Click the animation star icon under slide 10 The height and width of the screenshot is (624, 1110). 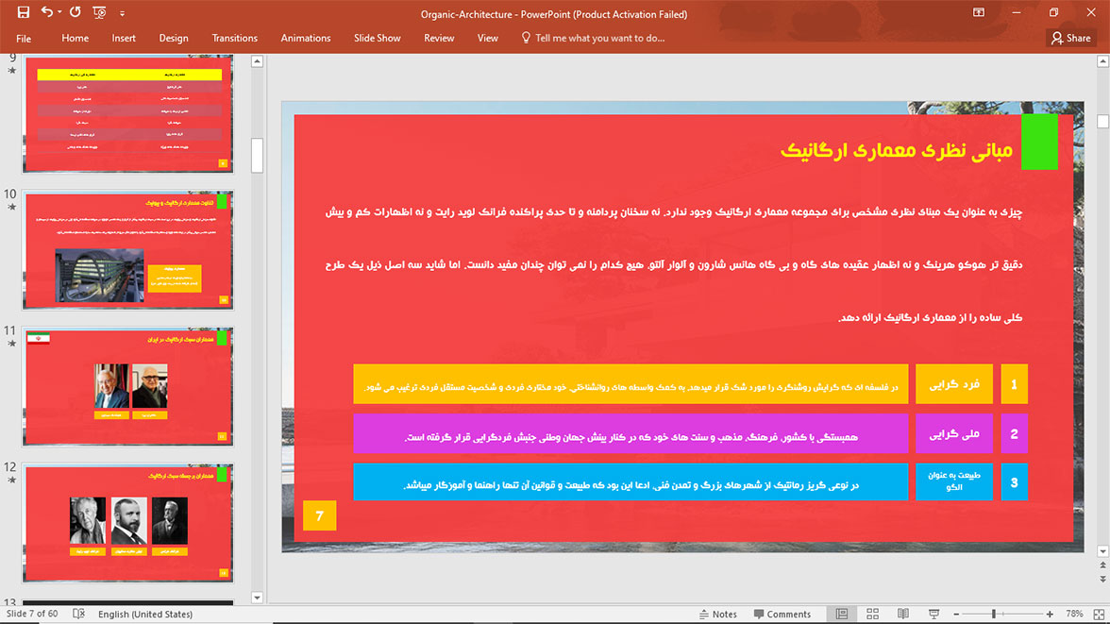click(11, 207)
